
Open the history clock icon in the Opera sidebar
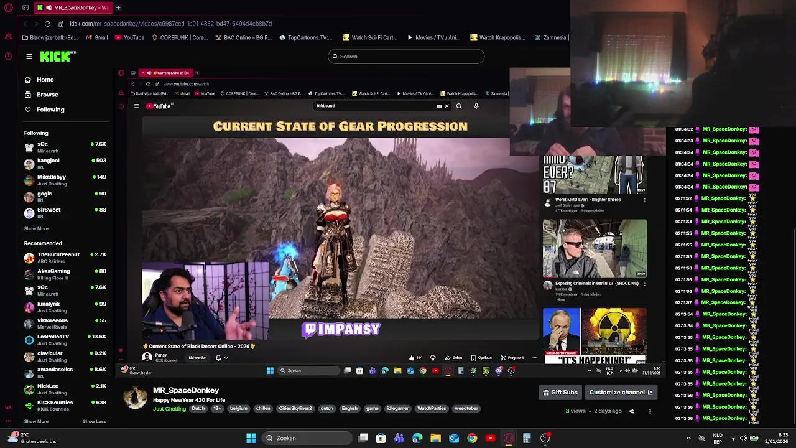pyautogui.click(x=8, y=56)
